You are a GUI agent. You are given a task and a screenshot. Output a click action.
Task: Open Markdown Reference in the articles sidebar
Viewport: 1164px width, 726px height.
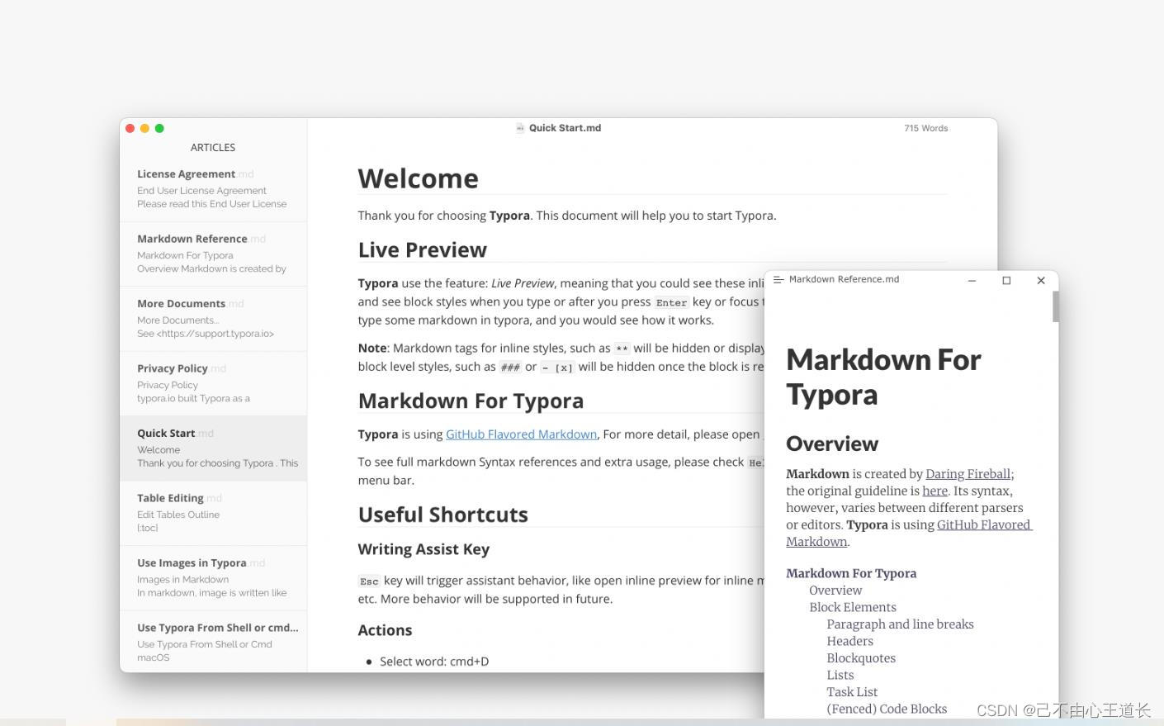click(x=213, y=254)
